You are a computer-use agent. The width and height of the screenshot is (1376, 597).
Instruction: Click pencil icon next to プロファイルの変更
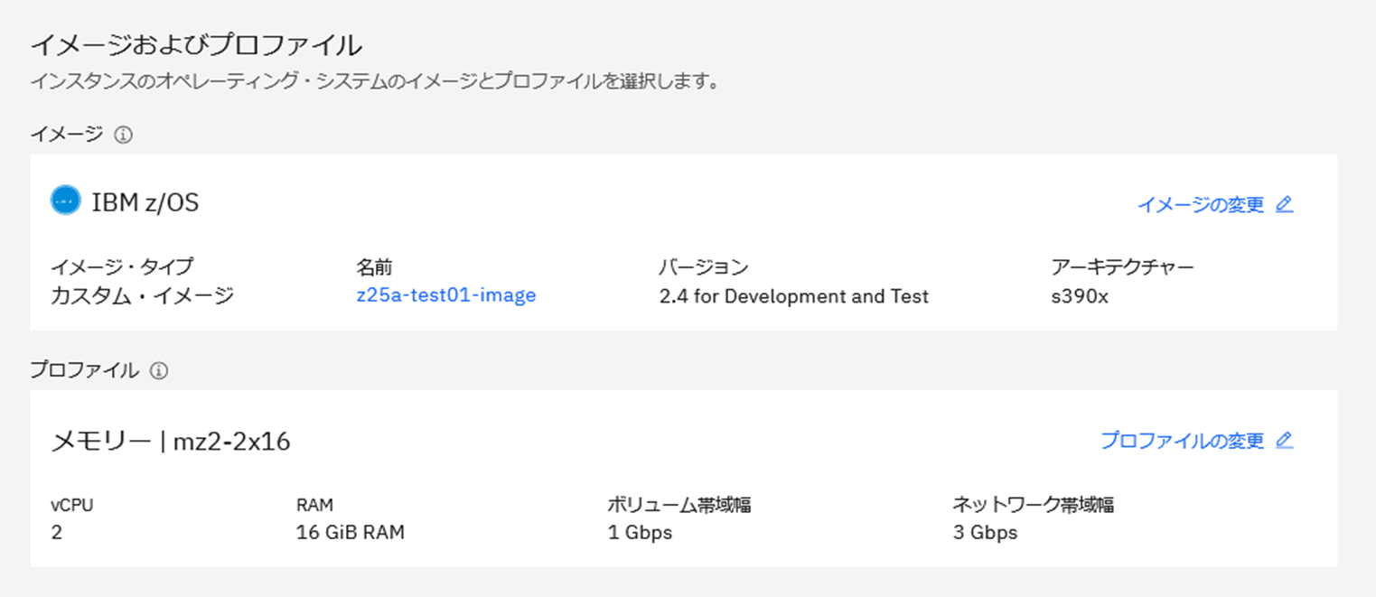point(1284,441)
